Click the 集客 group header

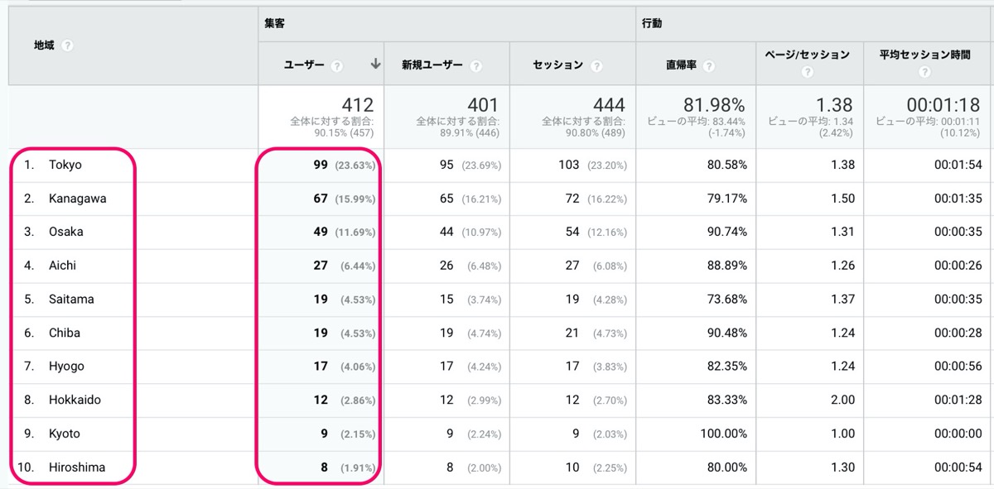coord(274,23)
